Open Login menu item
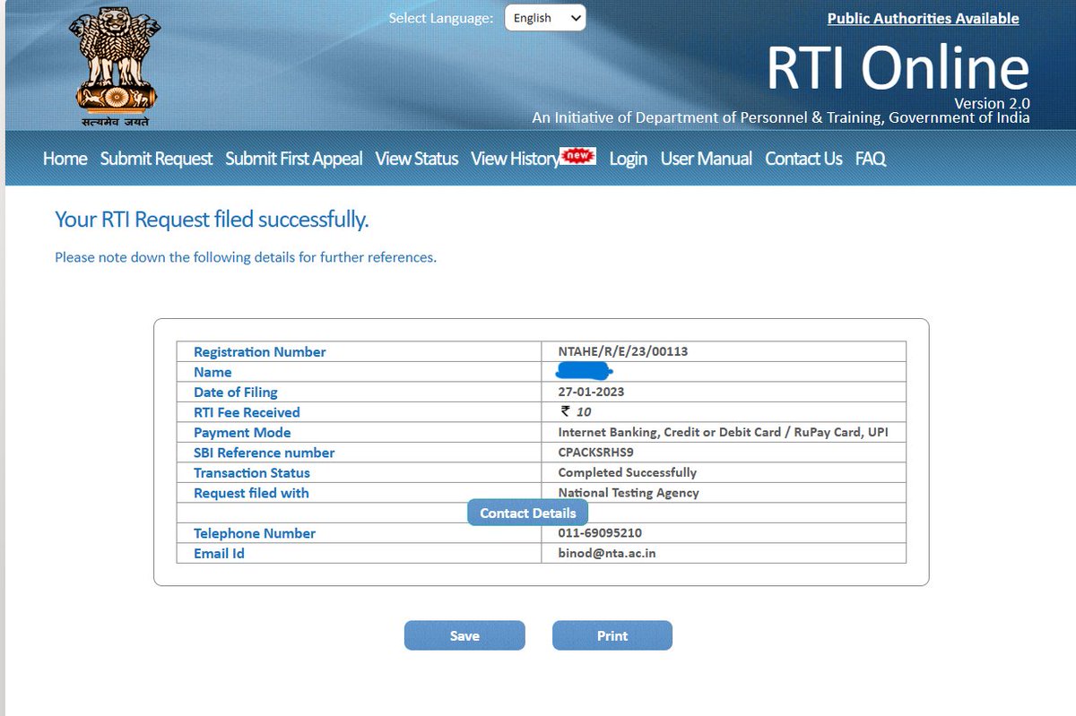This screenshot has height=716, width=1076. point(629,159)
